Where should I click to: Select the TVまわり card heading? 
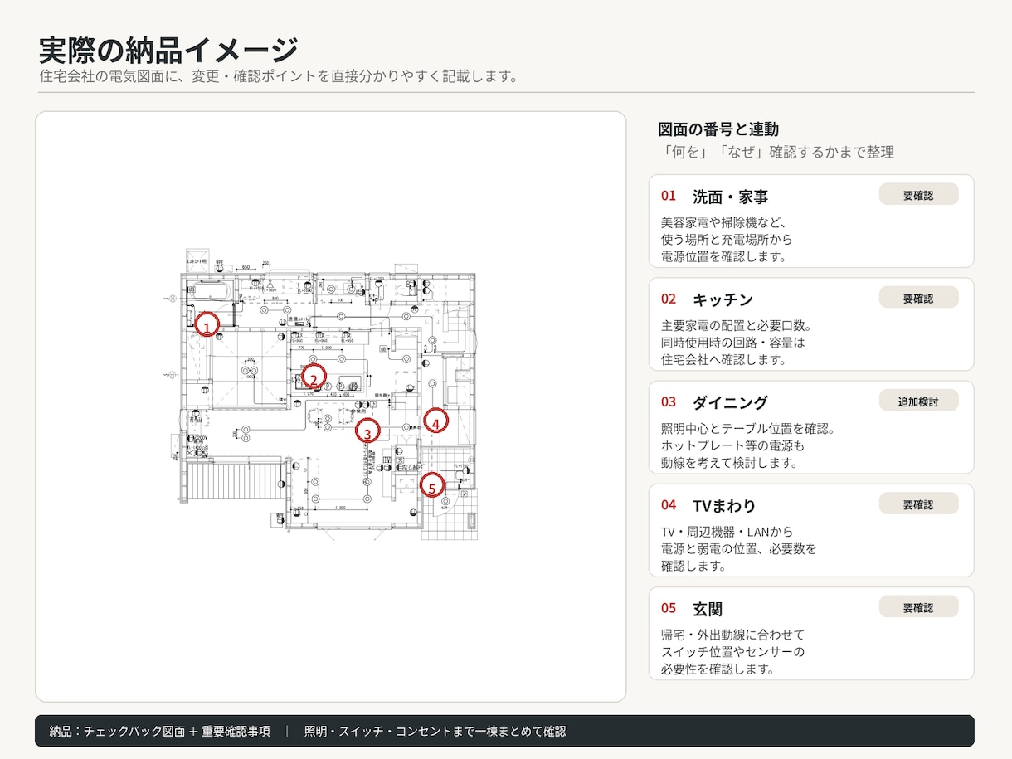coord(724,506)
